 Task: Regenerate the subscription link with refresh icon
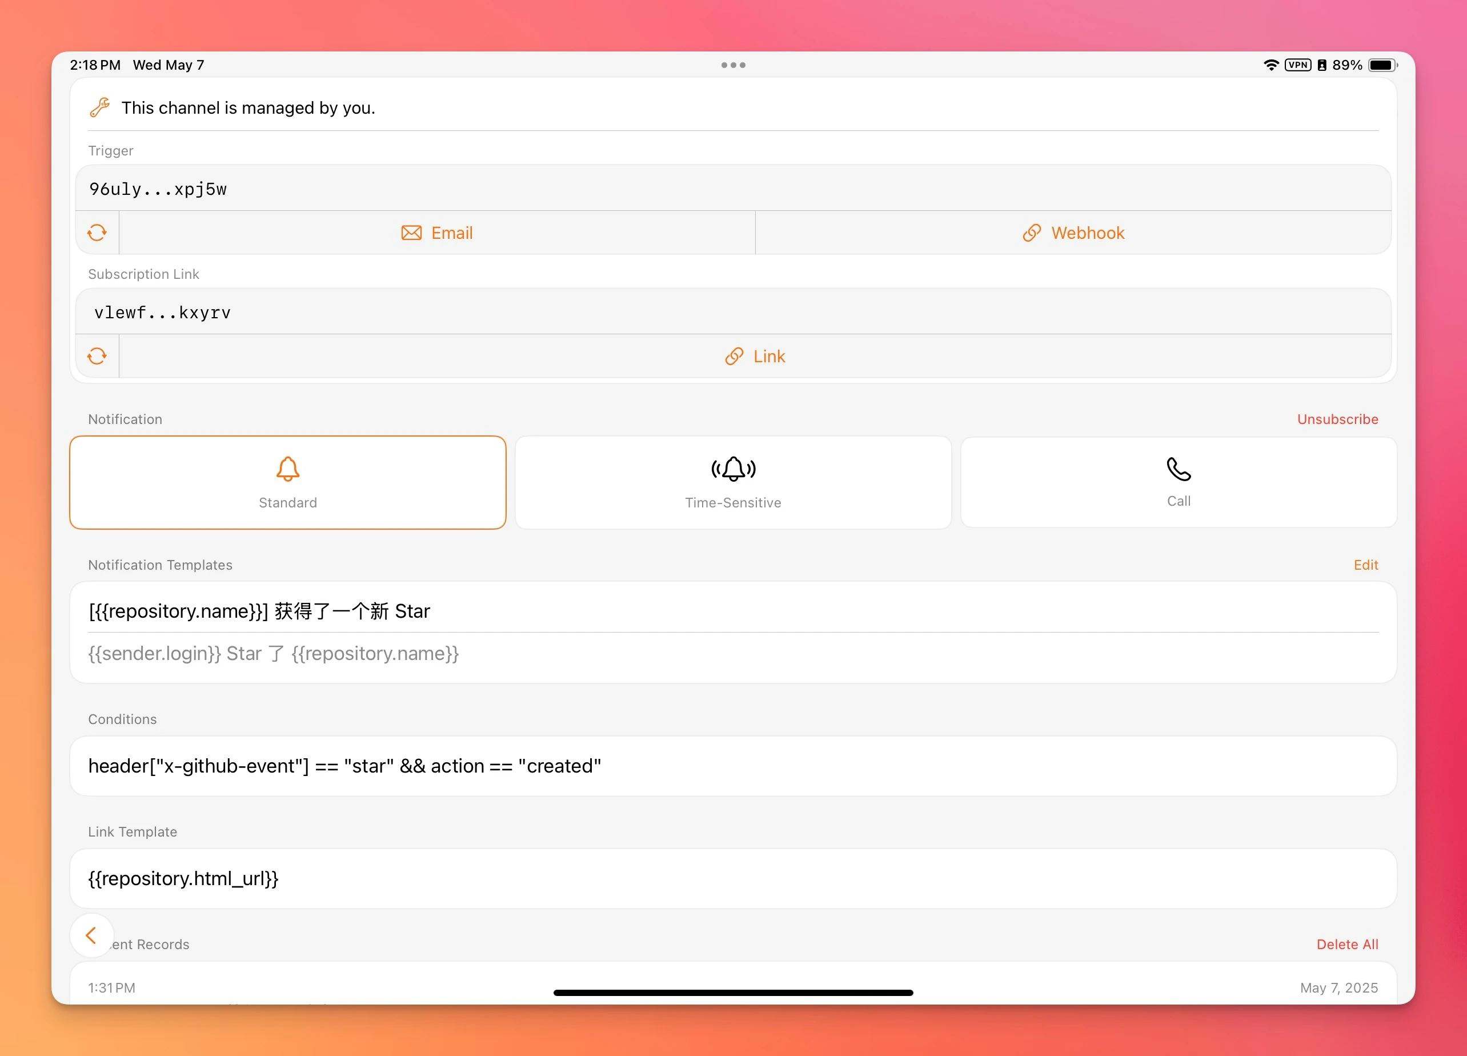(x=97, y=357)
